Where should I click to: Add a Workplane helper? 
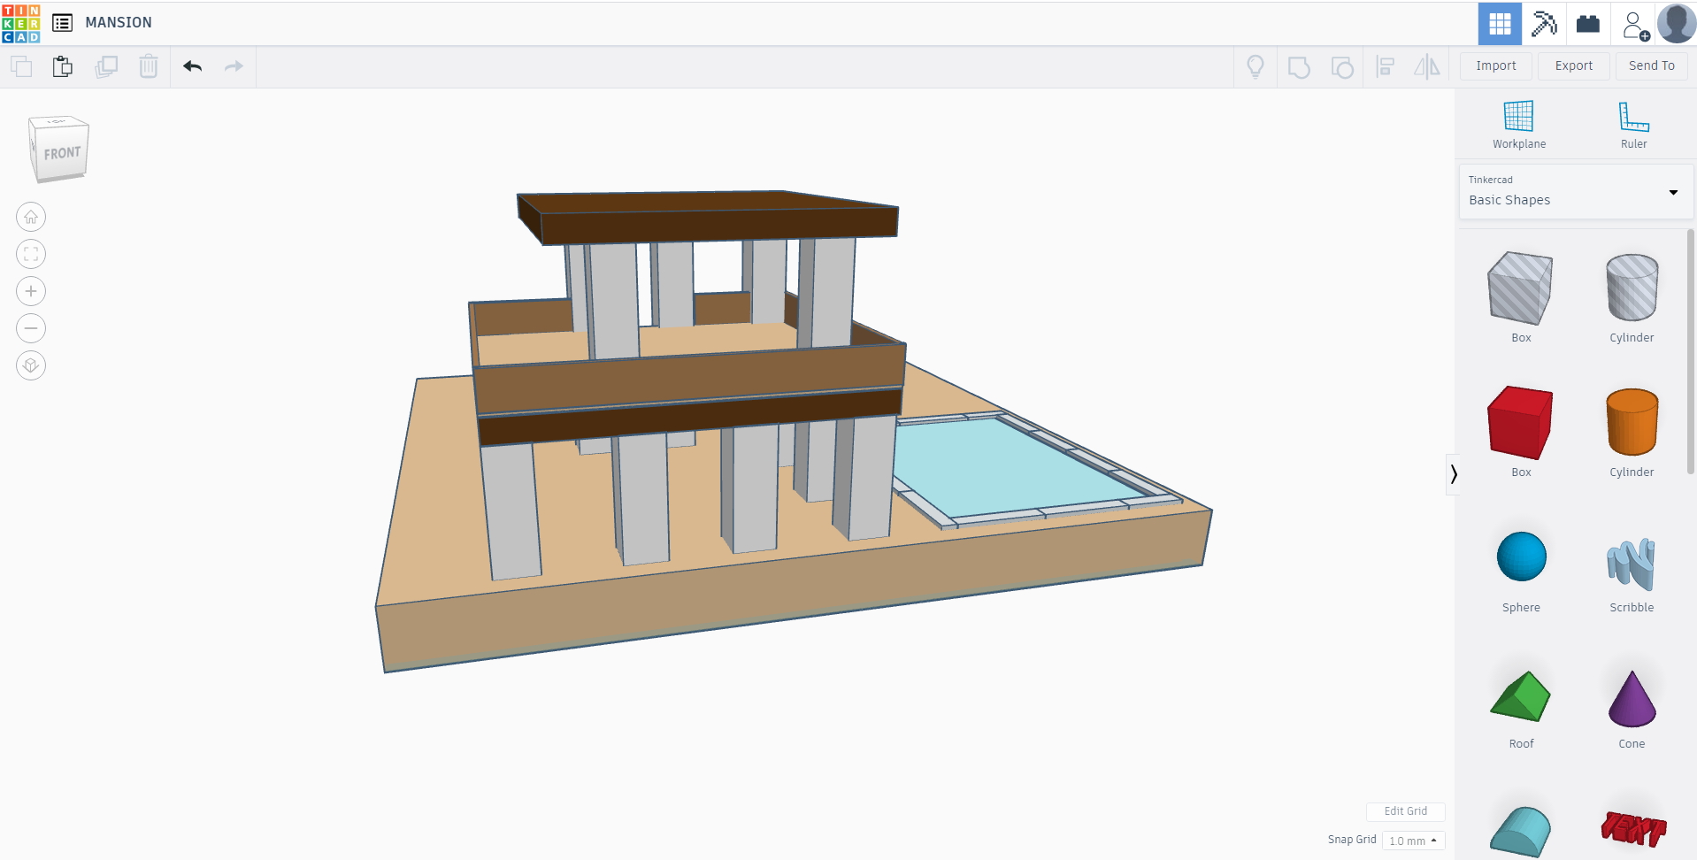coord(1517,122)
